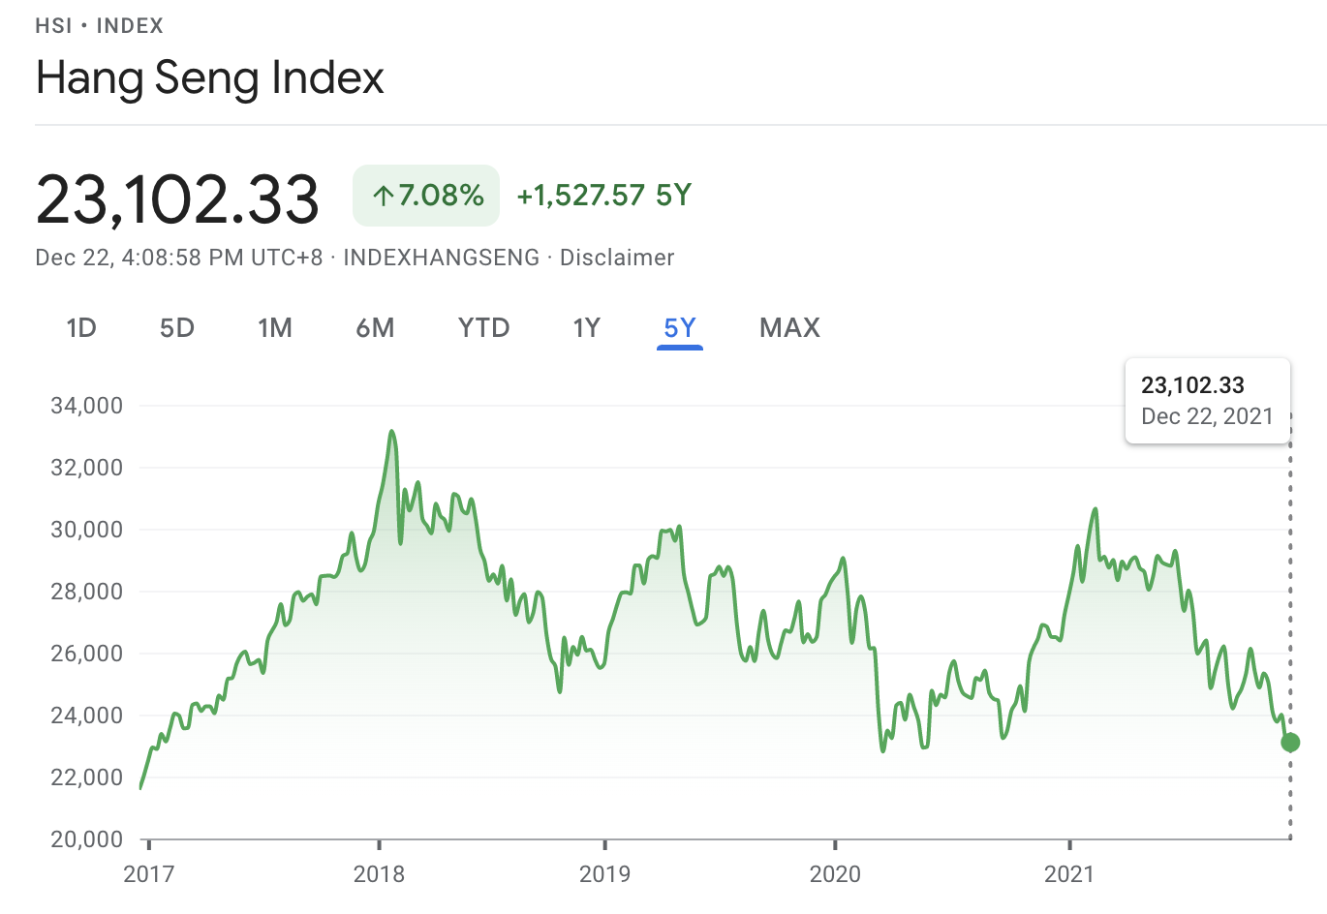Click the 30,000 y-axis label
This screenshot has height=914, width=1327.
click(x=87, y=530)
